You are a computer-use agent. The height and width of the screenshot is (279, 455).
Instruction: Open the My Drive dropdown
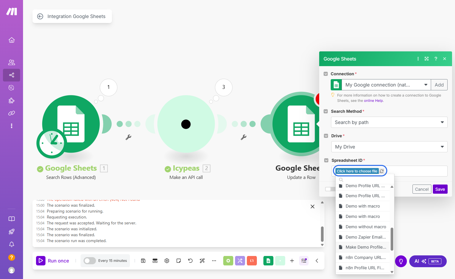click(x=389, y=147)
